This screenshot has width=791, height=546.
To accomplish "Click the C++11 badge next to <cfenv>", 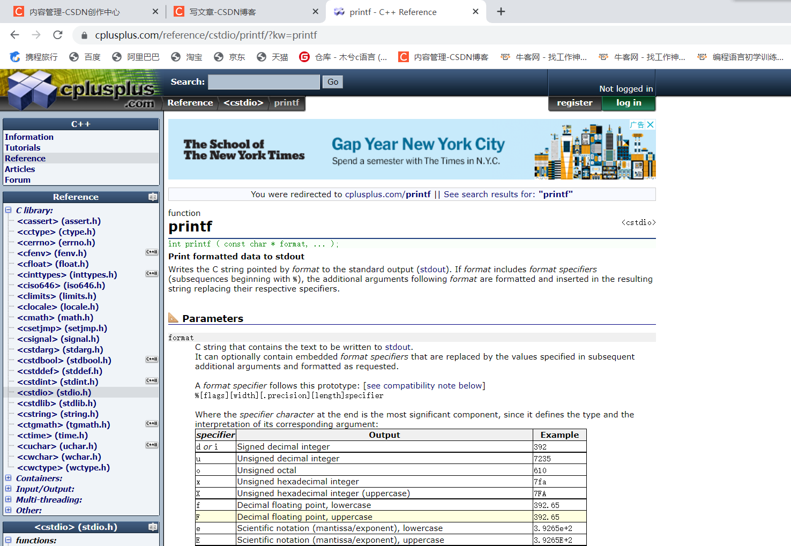I will 152,252.
